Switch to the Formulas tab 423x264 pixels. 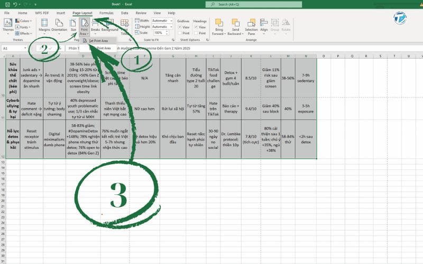[106, 13]
